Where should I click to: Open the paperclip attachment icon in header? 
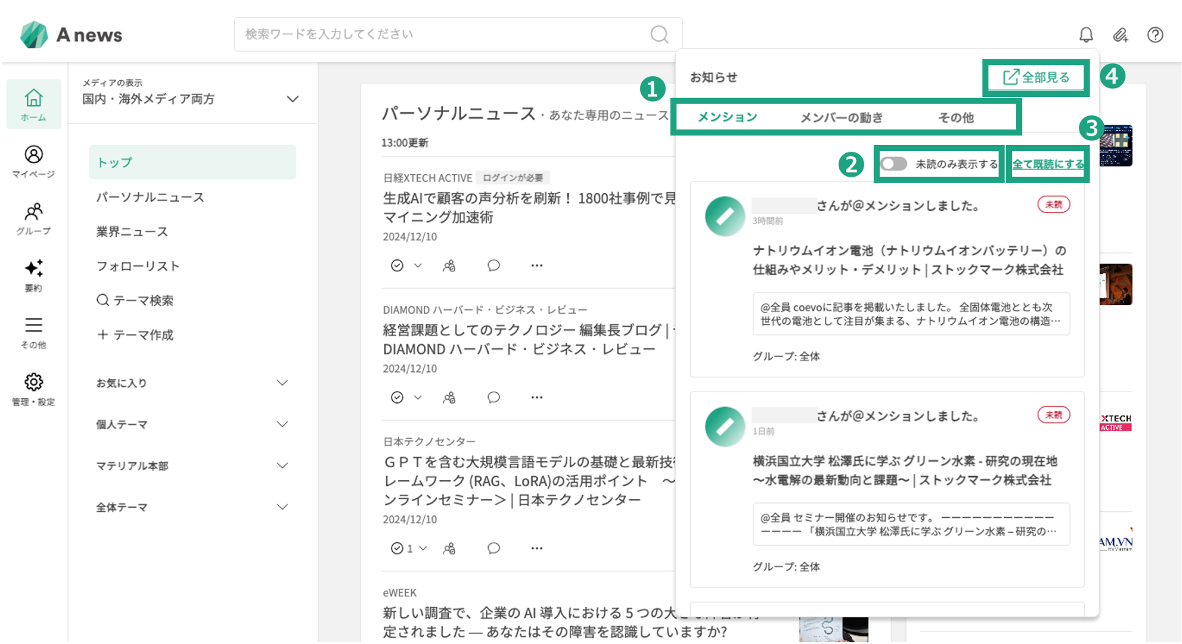pos(1120,35)
